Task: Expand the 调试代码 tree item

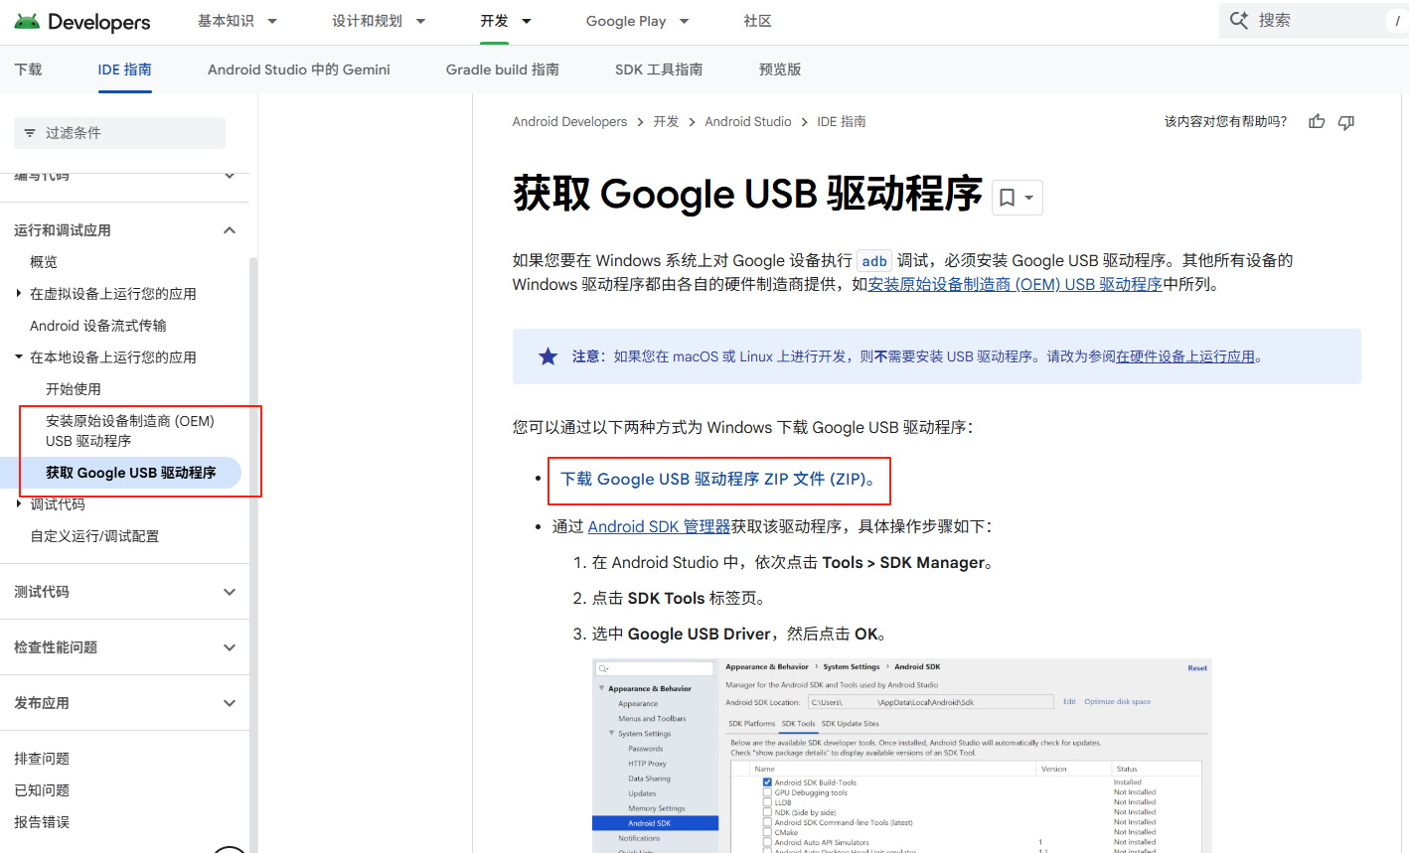Action: click(19, 504)
